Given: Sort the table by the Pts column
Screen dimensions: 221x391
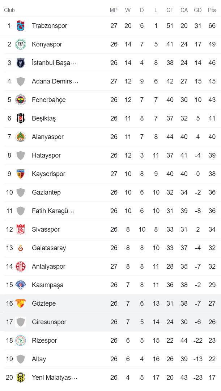Looking at the screenshot, I should tap(212, 10).
